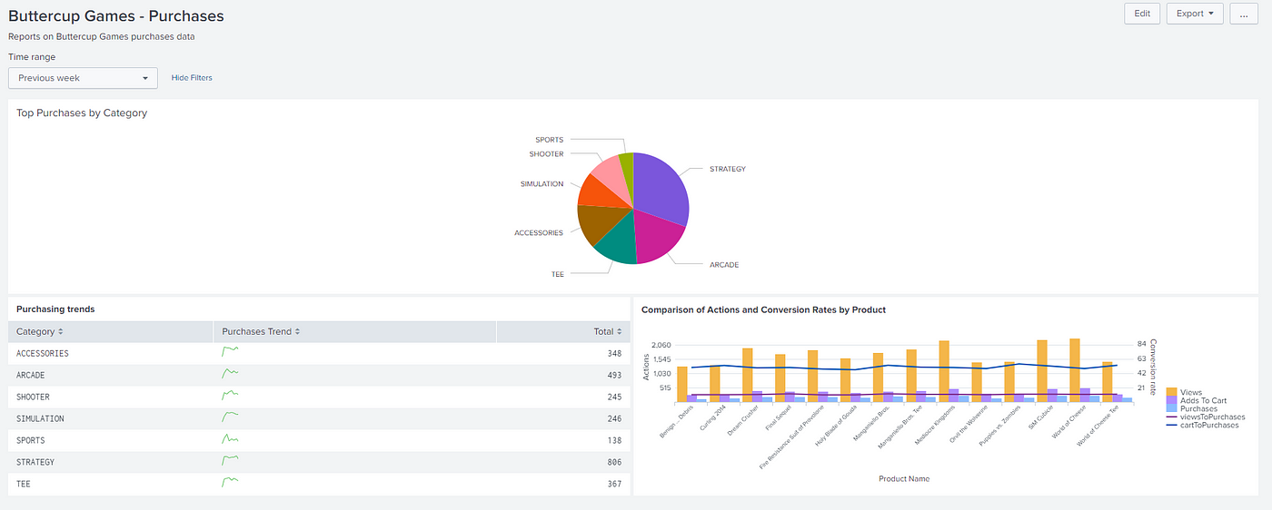Screen dimensions: 1272x510
Task: Click the orange Views bar for Mediocre Kingdoms
Action: (944, 372)
